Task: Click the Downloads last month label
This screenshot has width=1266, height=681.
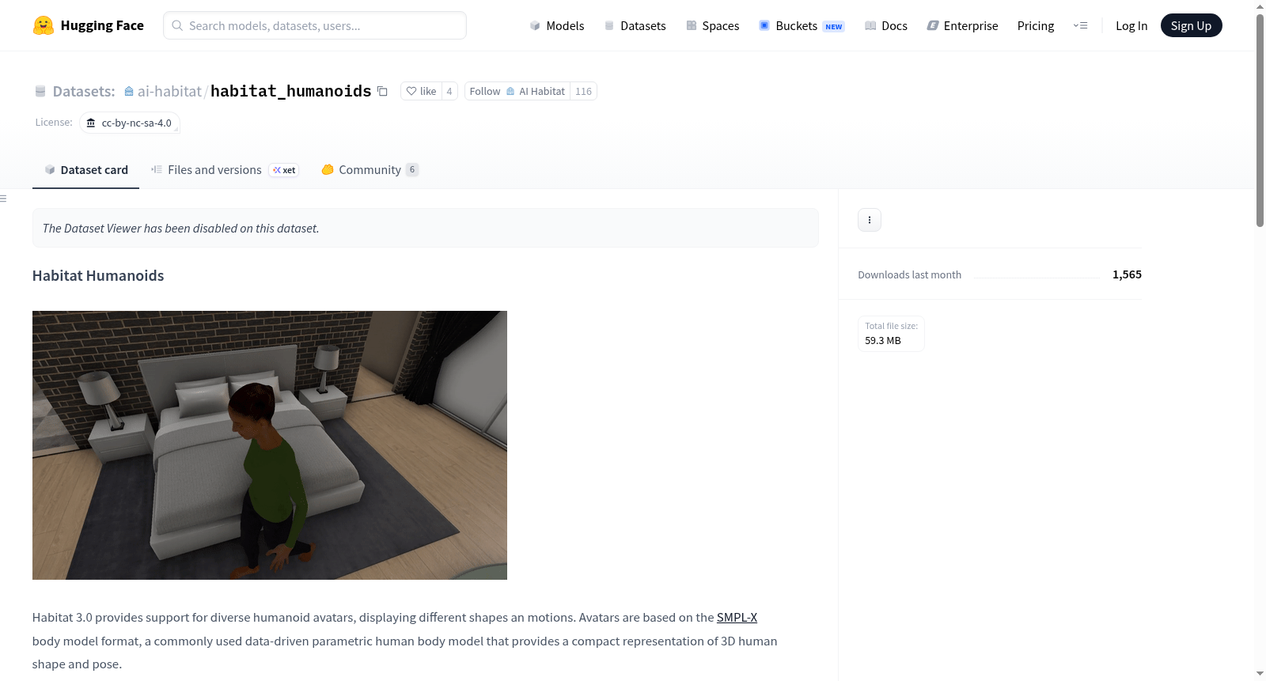Action: [910, 275]
